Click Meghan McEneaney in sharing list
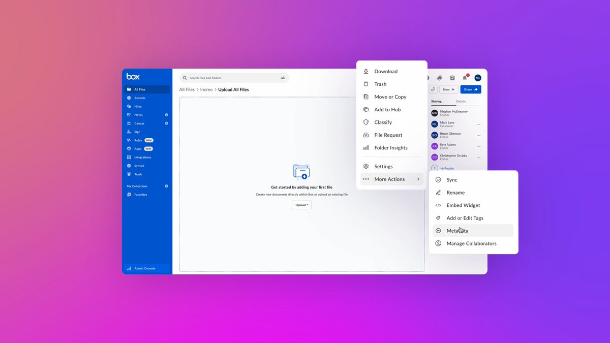This screenshot has height=343, width=610. coord(454,111)
